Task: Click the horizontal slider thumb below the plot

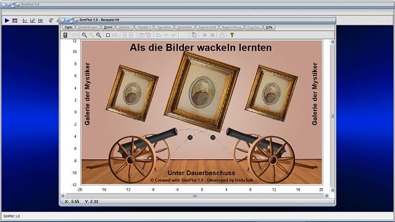Action: [194, 195]
